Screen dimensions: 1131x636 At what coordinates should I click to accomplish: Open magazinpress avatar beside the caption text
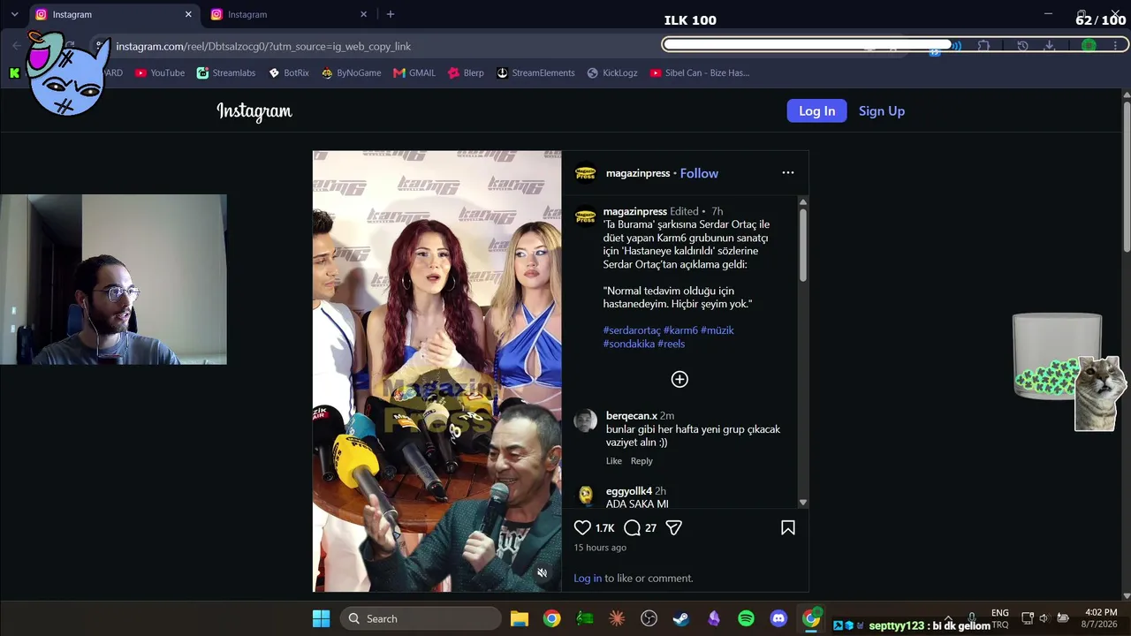click(586, 216)
